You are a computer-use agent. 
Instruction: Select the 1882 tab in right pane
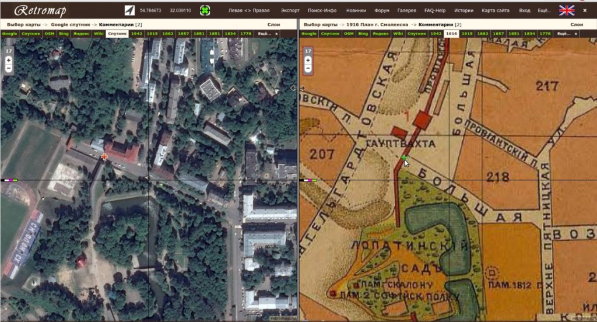coord(483,33)
